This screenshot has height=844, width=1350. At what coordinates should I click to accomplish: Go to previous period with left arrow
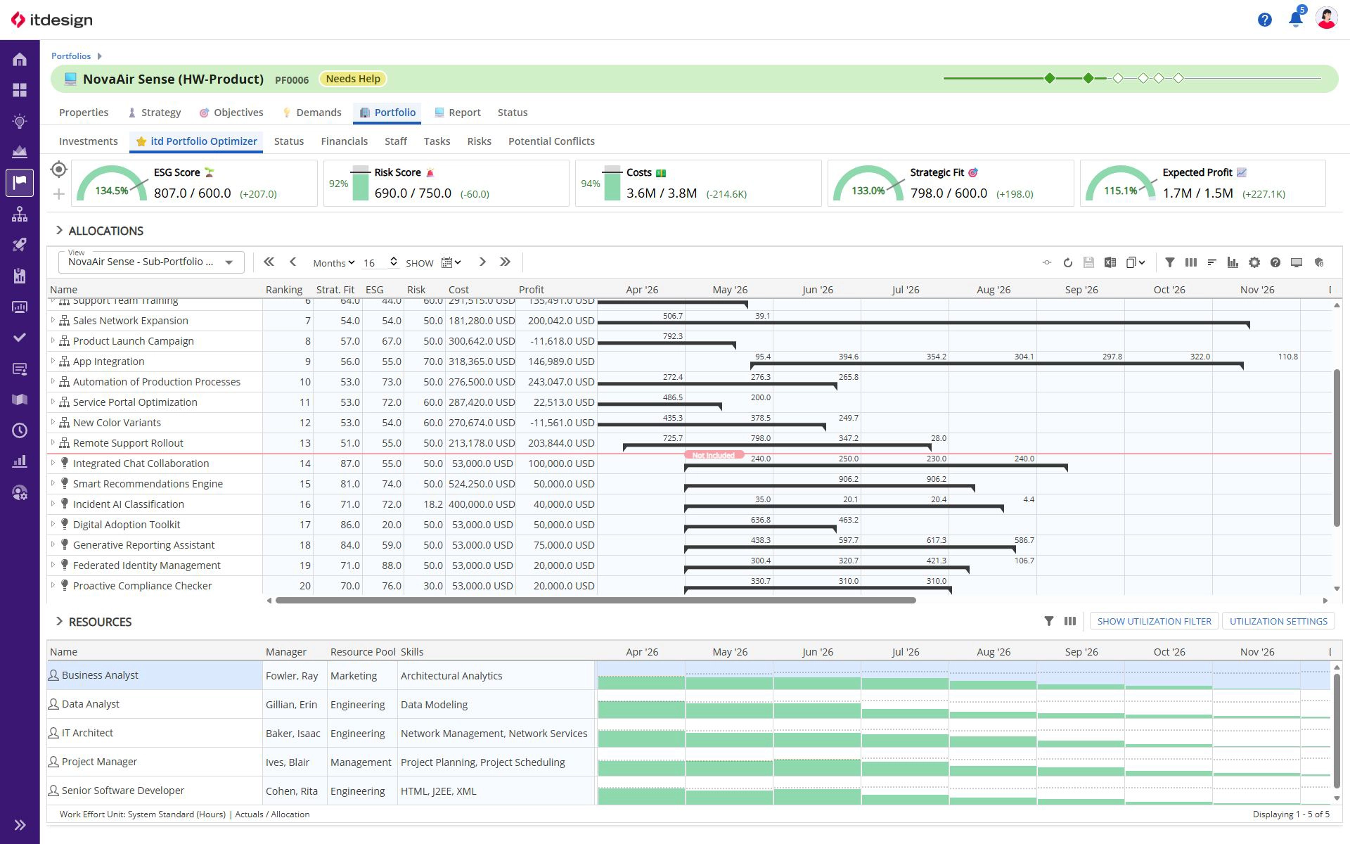point(293,262)
